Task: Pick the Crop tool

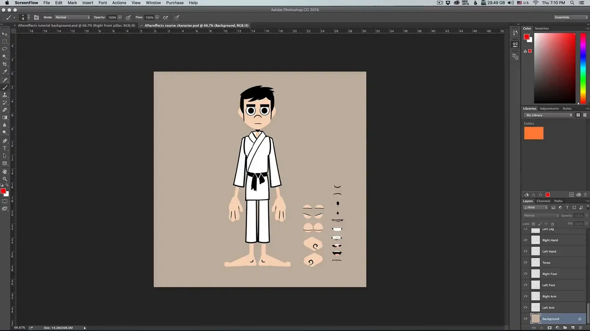Action: (x=5, y=64)
